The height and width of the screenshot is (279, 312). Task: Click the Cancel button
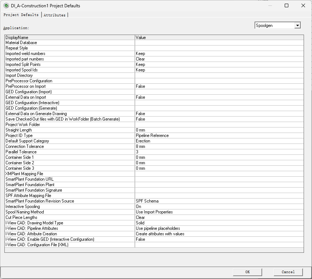click(288, 272)
